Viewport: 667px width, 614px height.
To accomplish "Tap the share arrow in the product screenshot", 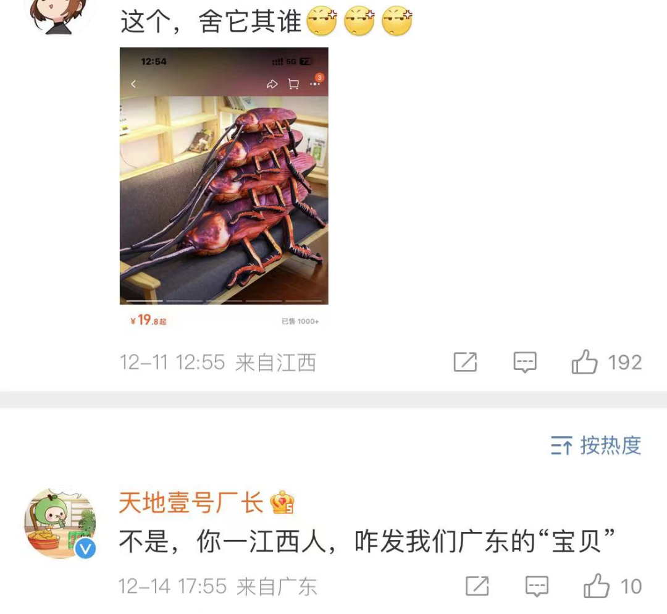I will click(272, 84).
